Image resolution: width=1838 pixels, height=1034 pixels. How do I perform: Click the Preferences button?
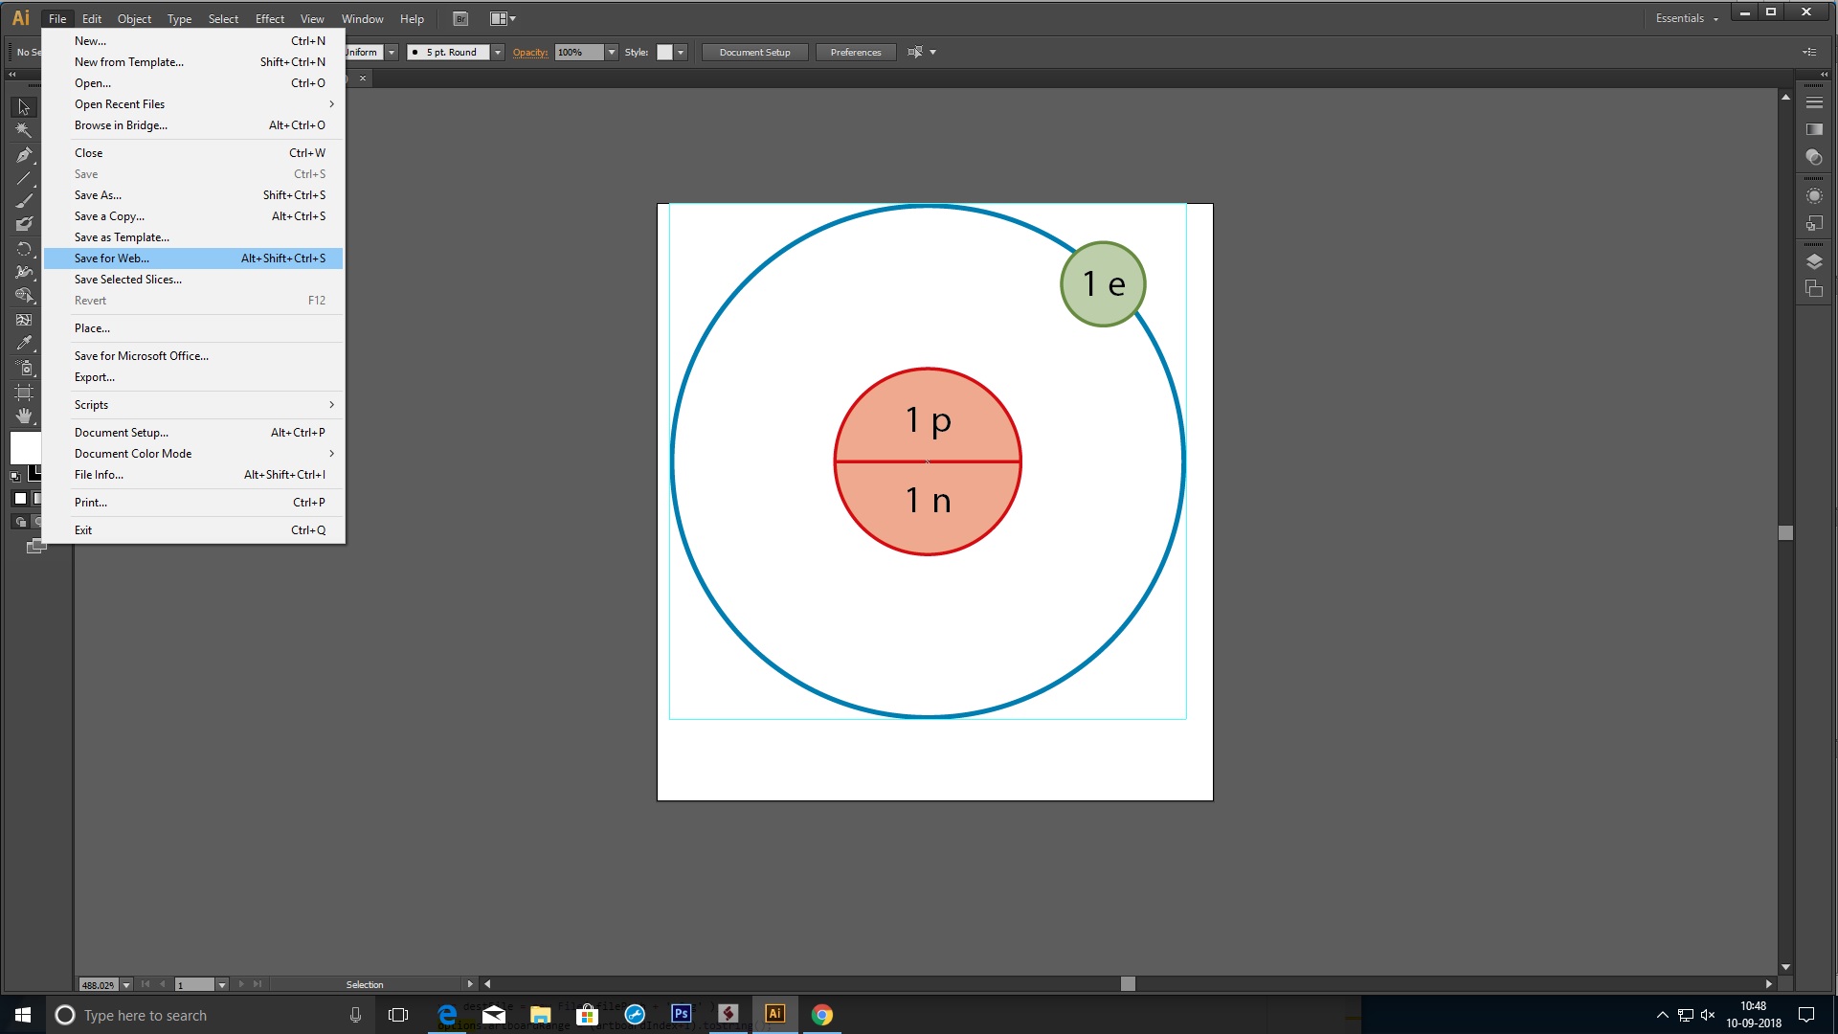pyautogui.click(x=856, y=53)
